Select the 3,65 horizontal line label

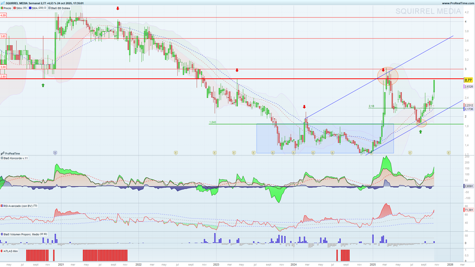[x=4, y=36]
